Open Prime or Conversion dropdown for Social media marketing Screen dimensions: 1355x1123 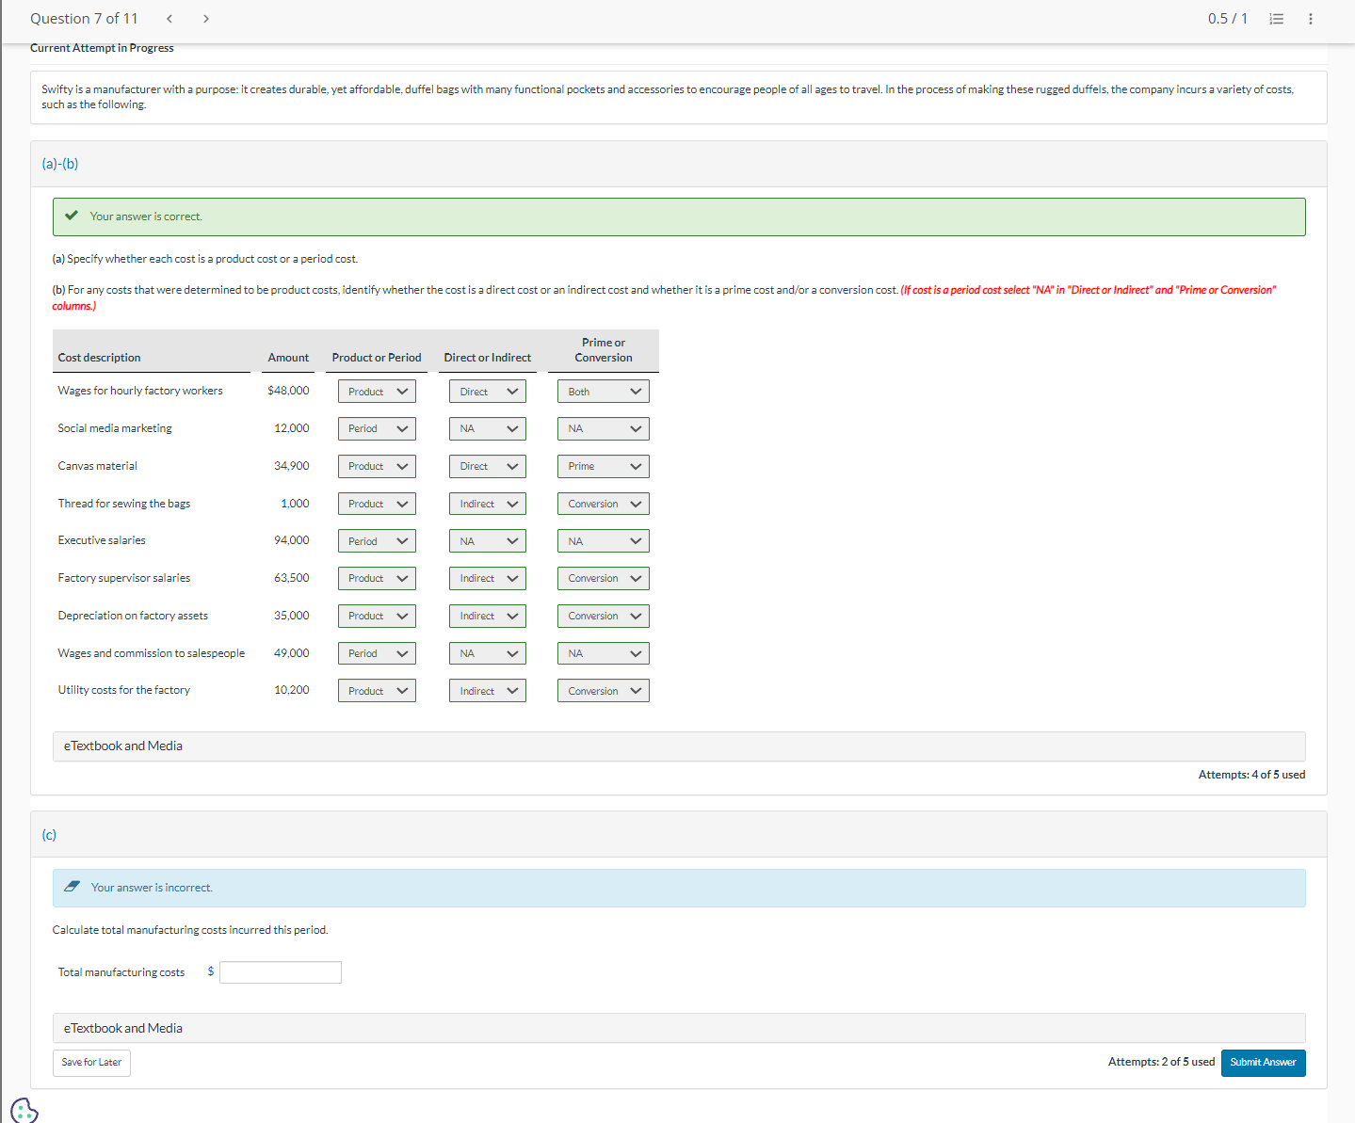click(x=604, y=428)
